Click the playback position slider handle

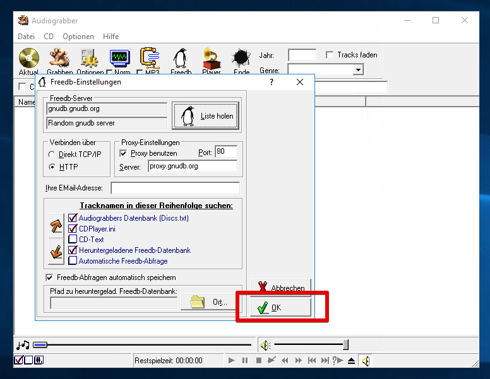(40, 345)
